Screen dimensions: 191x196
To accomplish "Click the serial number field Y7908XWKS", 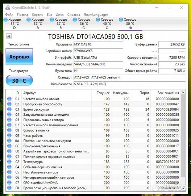I will click(x=98, y=51).
